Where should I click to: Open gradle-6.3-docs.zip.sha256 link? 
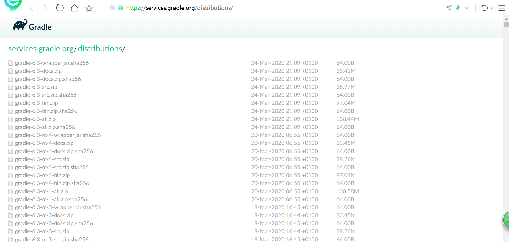tap(48, 79)
